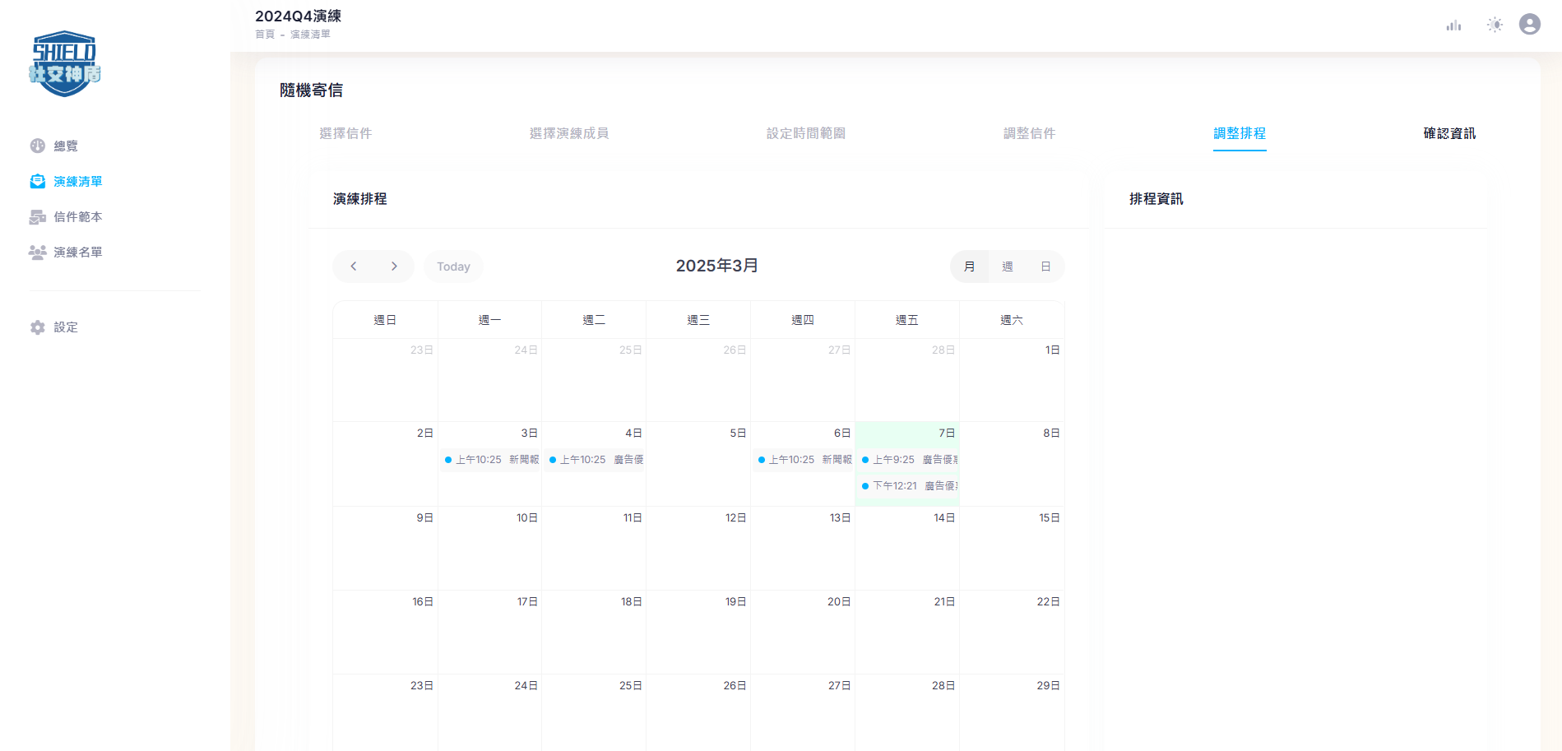The image size is (1562, 751).
Task: Click the 2025年3月 calendar title
Action: click(x=717, y=266)
